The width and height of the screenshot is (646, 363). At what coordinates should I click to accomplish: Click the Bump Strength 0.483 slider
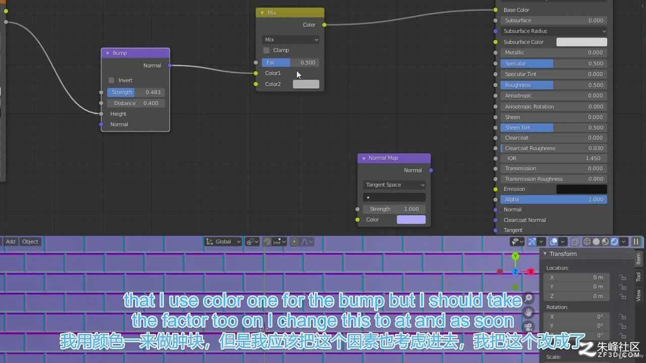pos(136,92)
